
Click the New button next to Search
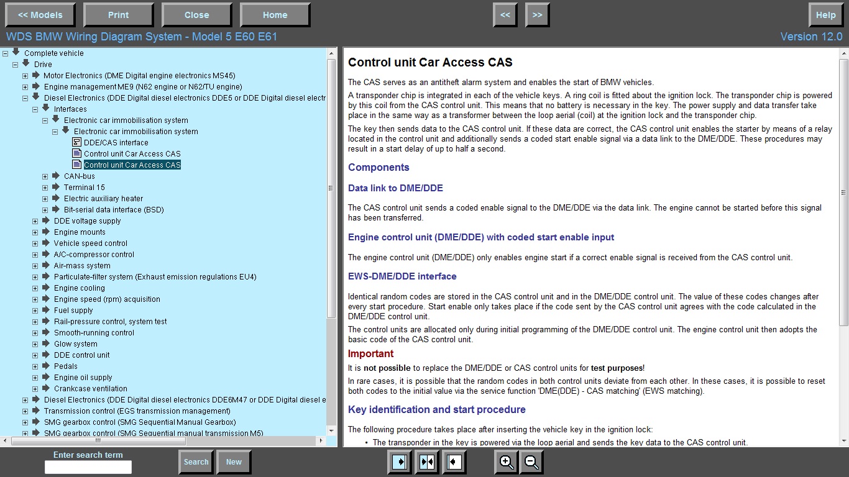click(234, 461)
